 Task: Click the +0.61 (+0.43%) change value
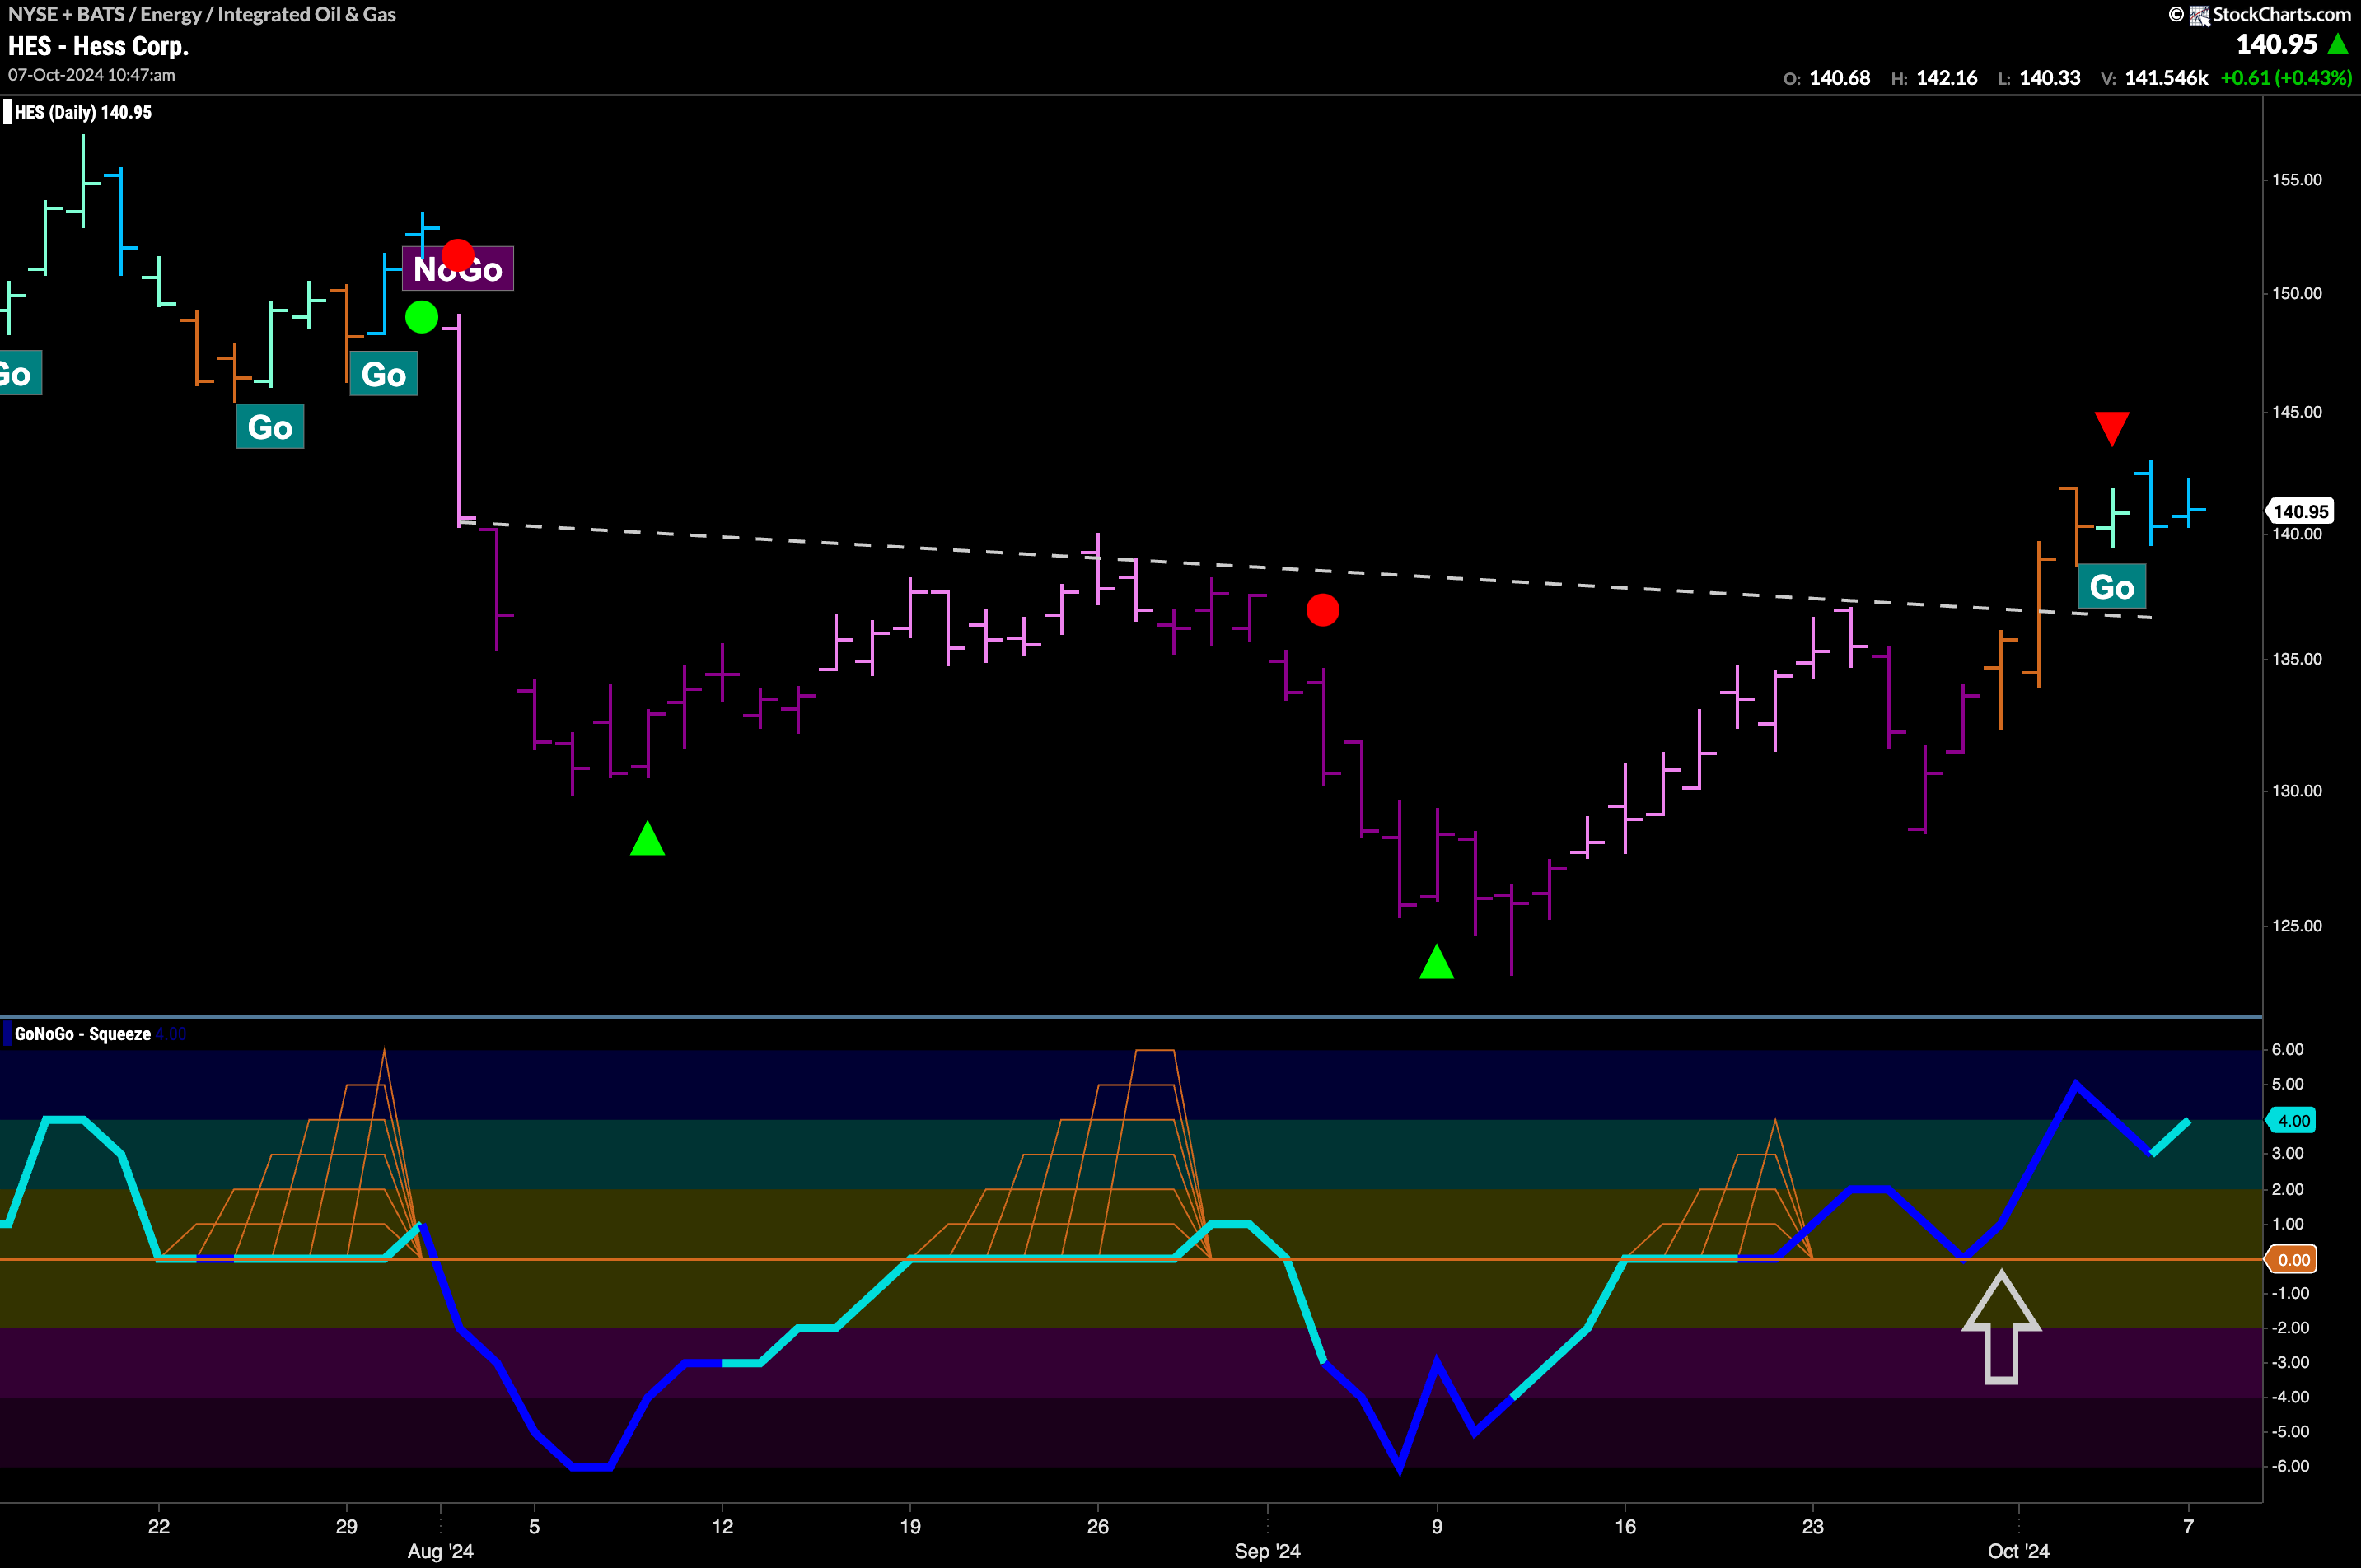tap(2286, 78)
